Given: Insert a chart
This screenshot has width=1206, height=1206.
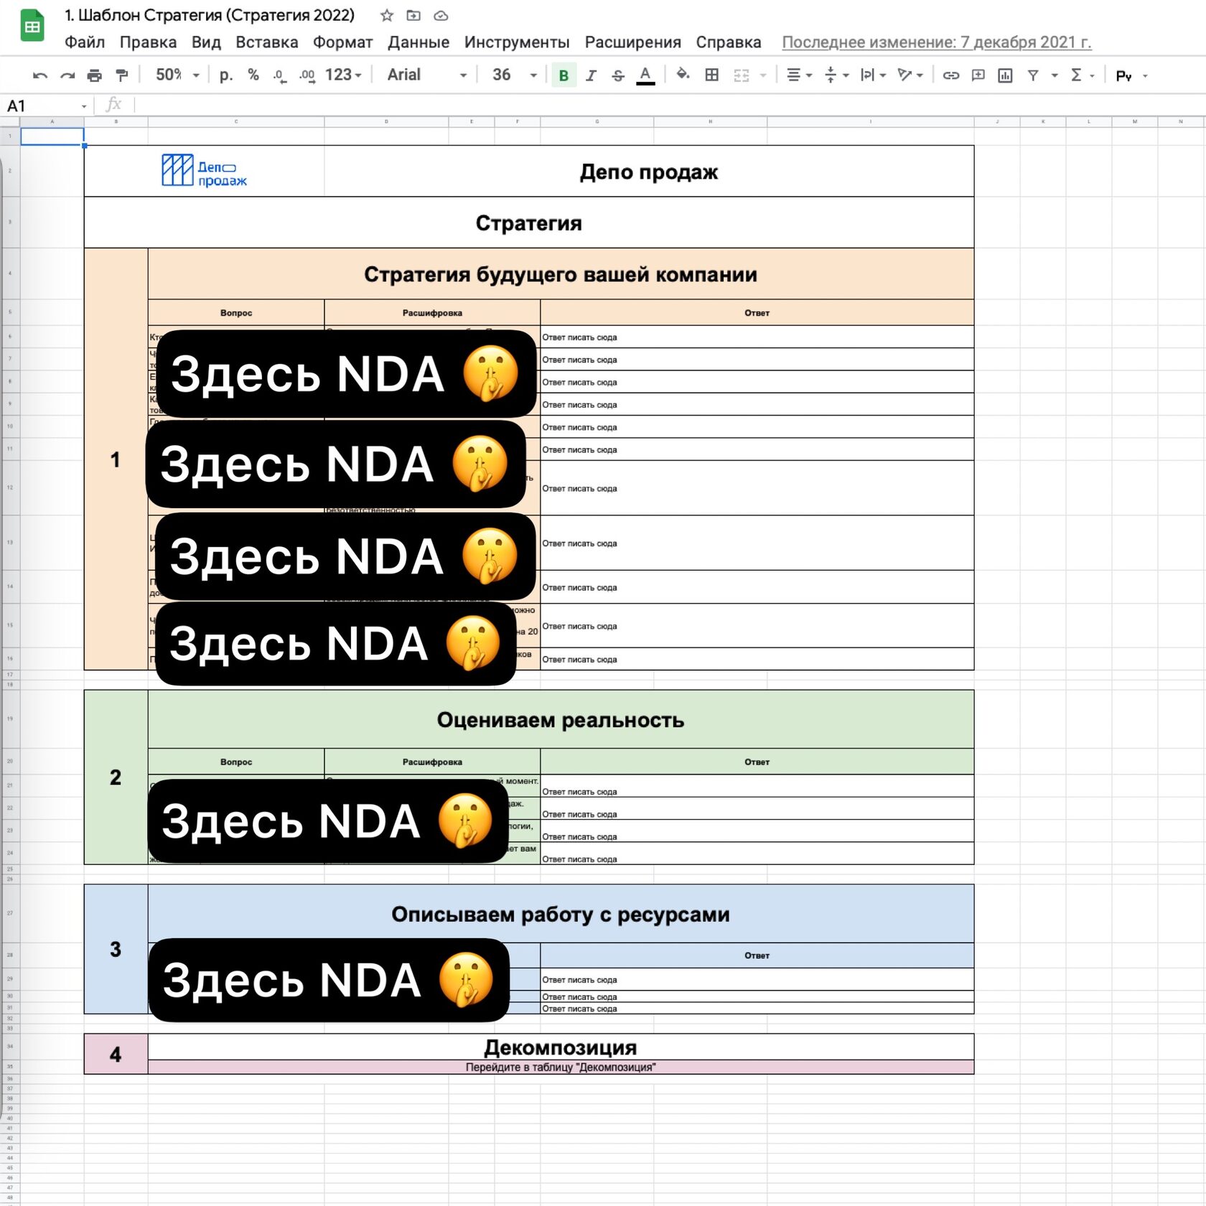Looking at the screenshot, I should [1005, 75].
